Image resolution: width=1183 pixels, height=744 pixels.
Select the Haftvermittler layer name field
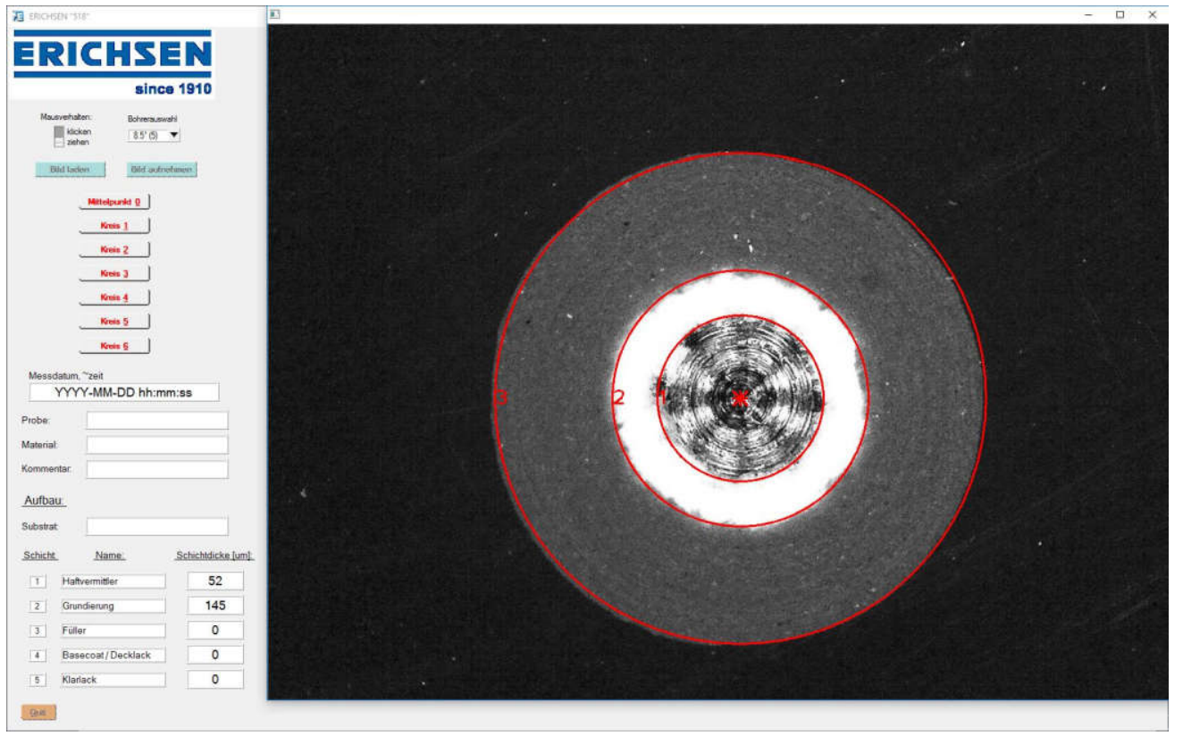coord(113,581)
